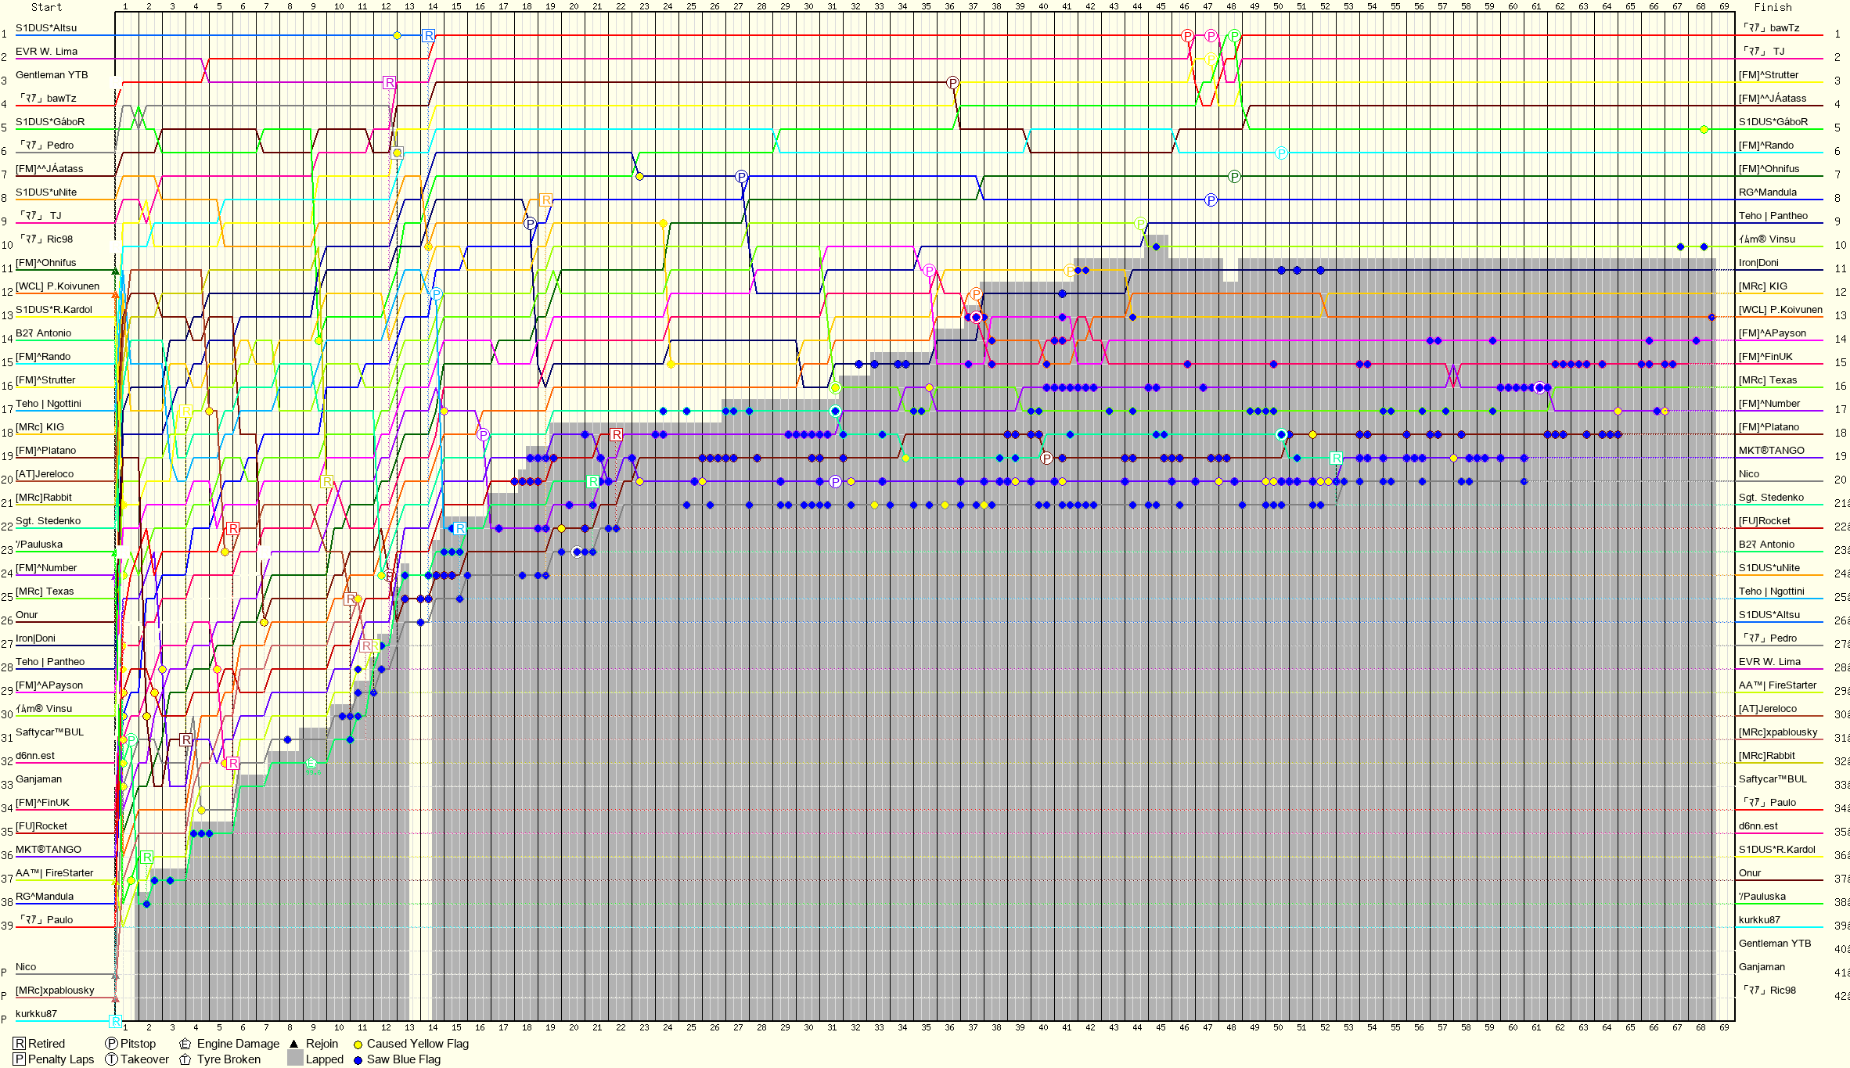The image size is (1850, 1068).
Task: Select the green pitstop marker in position 1 at lap 48
Action: click(1234, 35)
